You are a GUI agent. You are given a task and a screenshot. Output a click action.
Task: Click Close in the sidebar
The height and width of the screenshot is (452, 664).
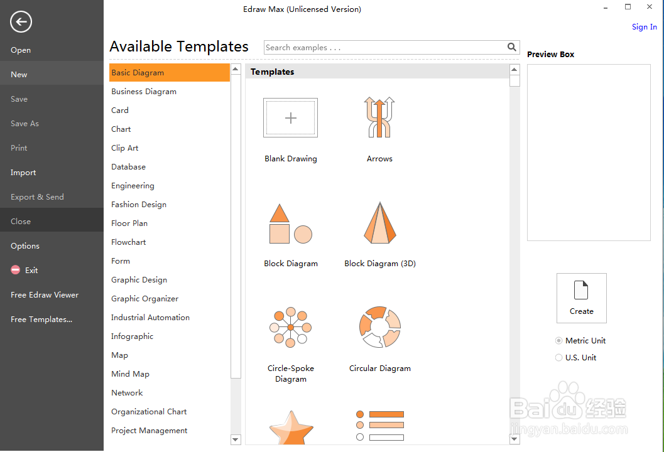click(x=52, y=222)
